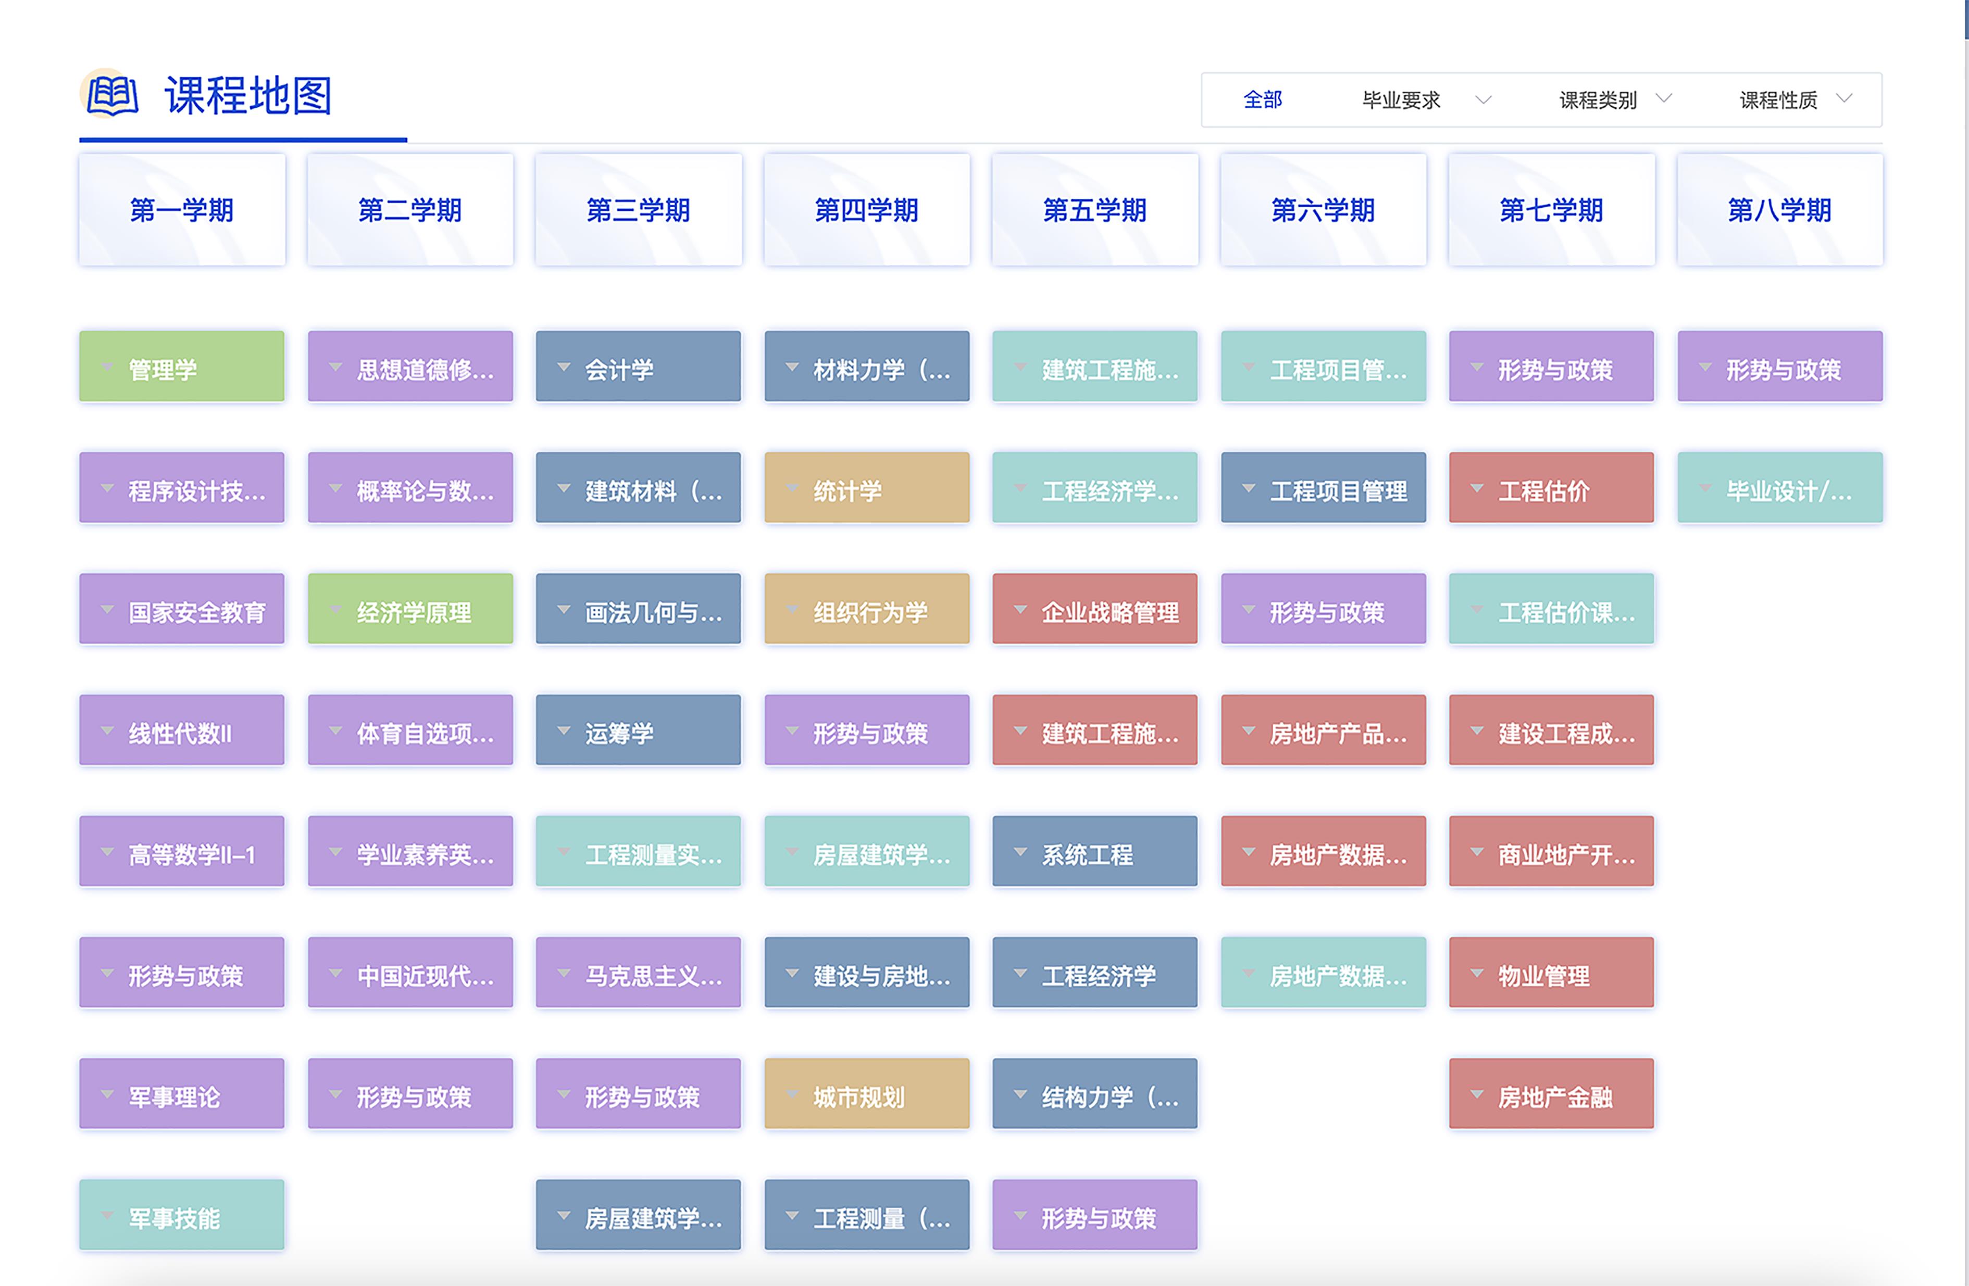This screenshot has width=1969, height=1286.
Task: Click the arrow icon on 军事理论
Action: coord(107,1094)
